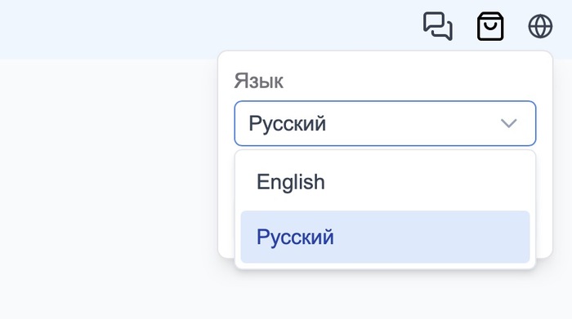The height and width of the screenshot is (319, 572).
Task: Click selected value text Русский in combo box
Action: click(x=287, y=123)
